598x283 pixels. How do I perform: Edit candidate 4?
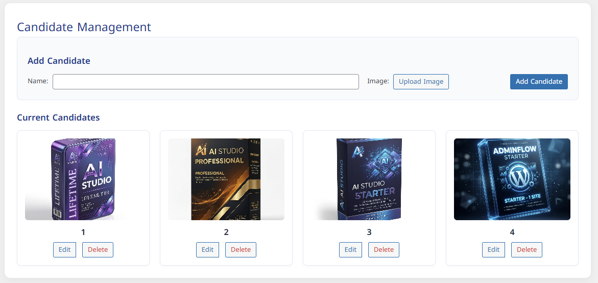(493, 250)
